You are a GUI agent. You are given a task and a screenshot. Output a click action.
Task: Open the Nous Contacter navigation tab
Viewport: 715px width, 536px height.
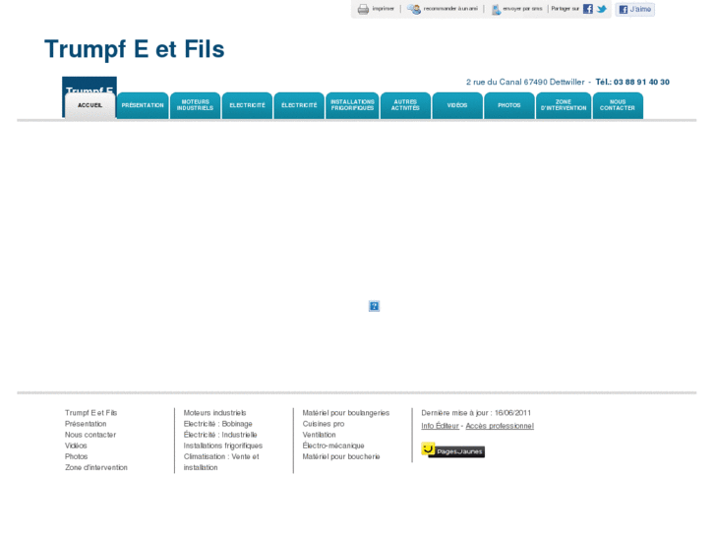(x=618, y=105)
